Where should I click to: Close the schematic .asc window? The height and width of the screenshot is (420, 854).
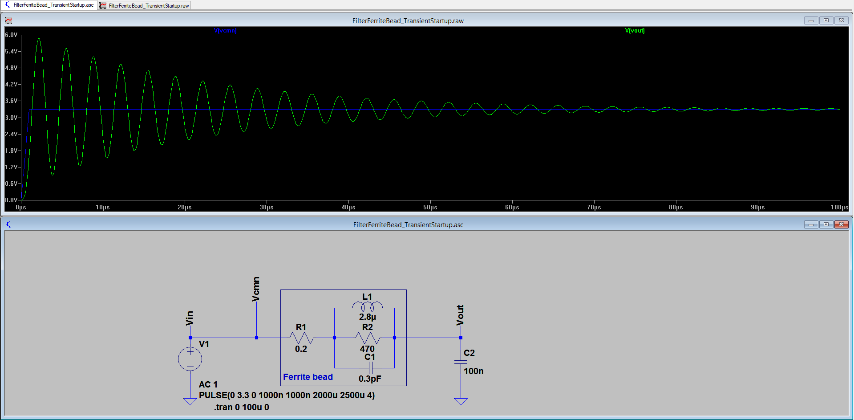tap(841, 224)
